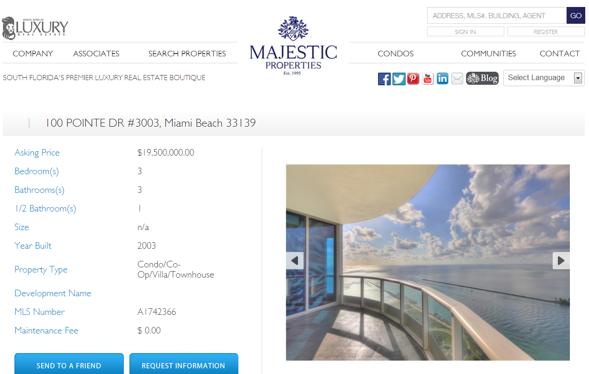Open the Communities menu item
The image size is (589, 374).
(488, 54)
